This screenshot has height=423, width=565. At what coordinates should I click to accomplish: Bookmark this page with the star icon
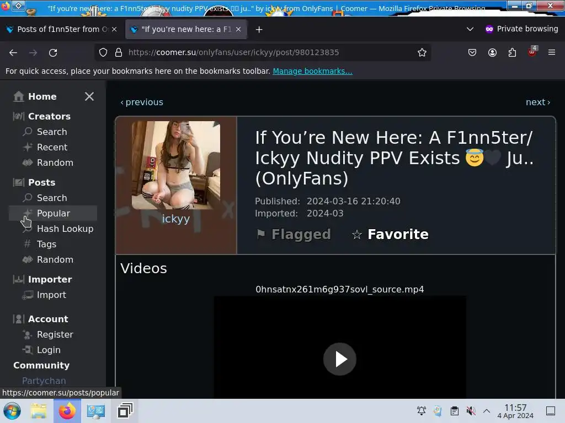[422, 52]
